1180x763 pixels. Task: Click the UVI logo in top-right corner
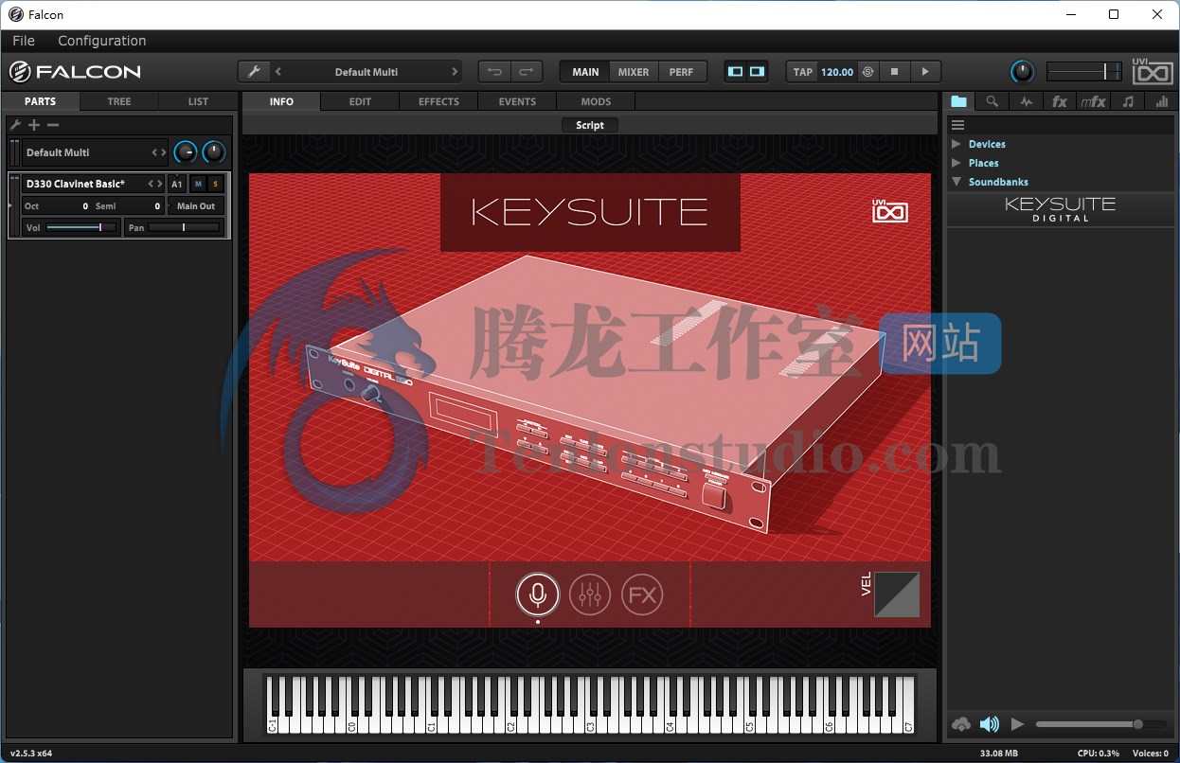pyautogui.click(x=1153, y=71)
